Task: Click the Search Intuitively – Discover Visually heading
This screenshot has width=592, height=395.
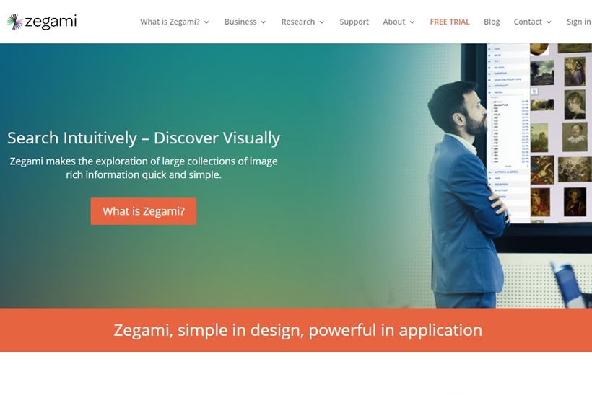Action: 144,138
